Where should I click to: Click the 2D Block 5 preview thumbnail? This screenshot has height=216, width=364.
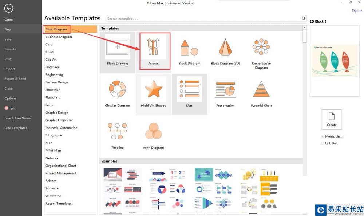pyautogui.click(x=335, y=61)
